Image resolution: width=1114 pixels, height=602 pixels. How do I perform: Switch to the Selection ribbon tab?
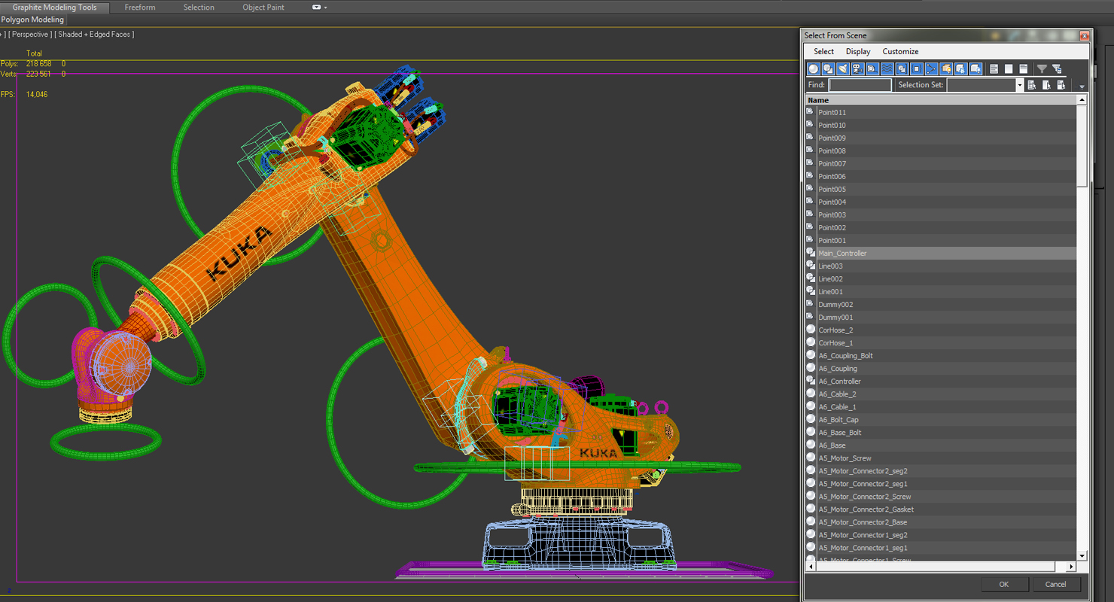199,8
